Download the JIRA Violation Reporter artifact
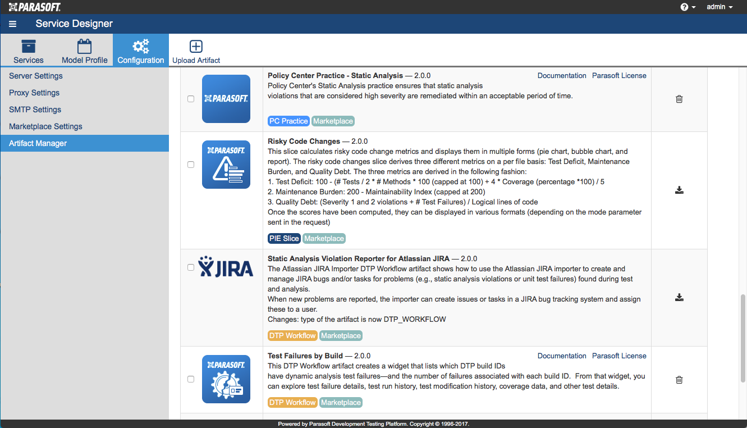Screen dimensions: 747x428 (x=679, y=297)
